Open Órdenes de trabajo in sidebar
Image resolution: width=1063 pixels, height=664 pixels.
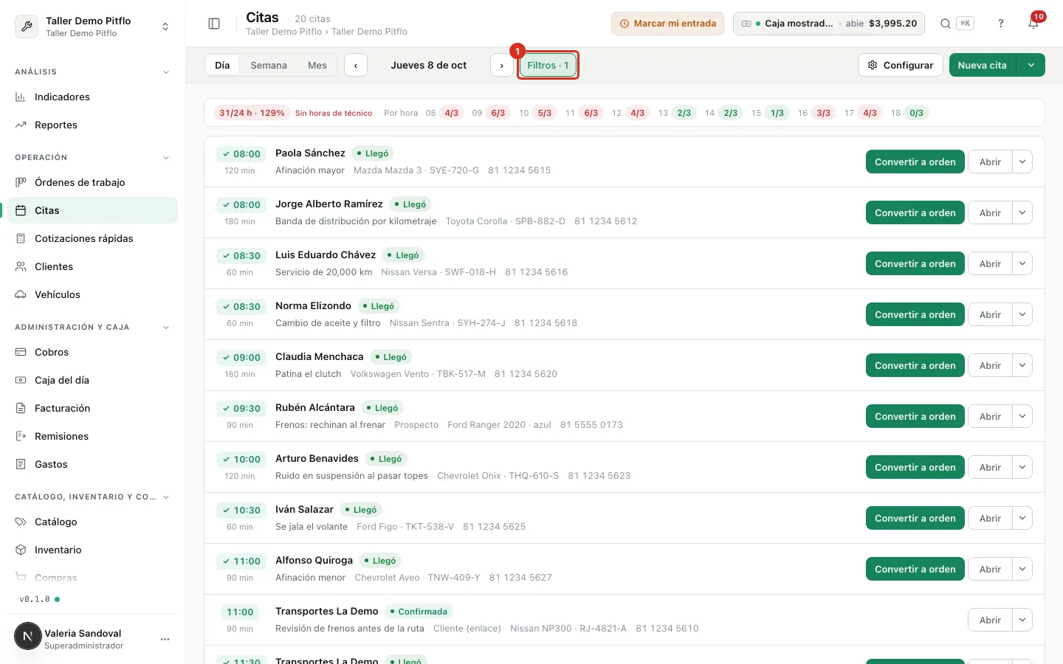tap(92, 182)
